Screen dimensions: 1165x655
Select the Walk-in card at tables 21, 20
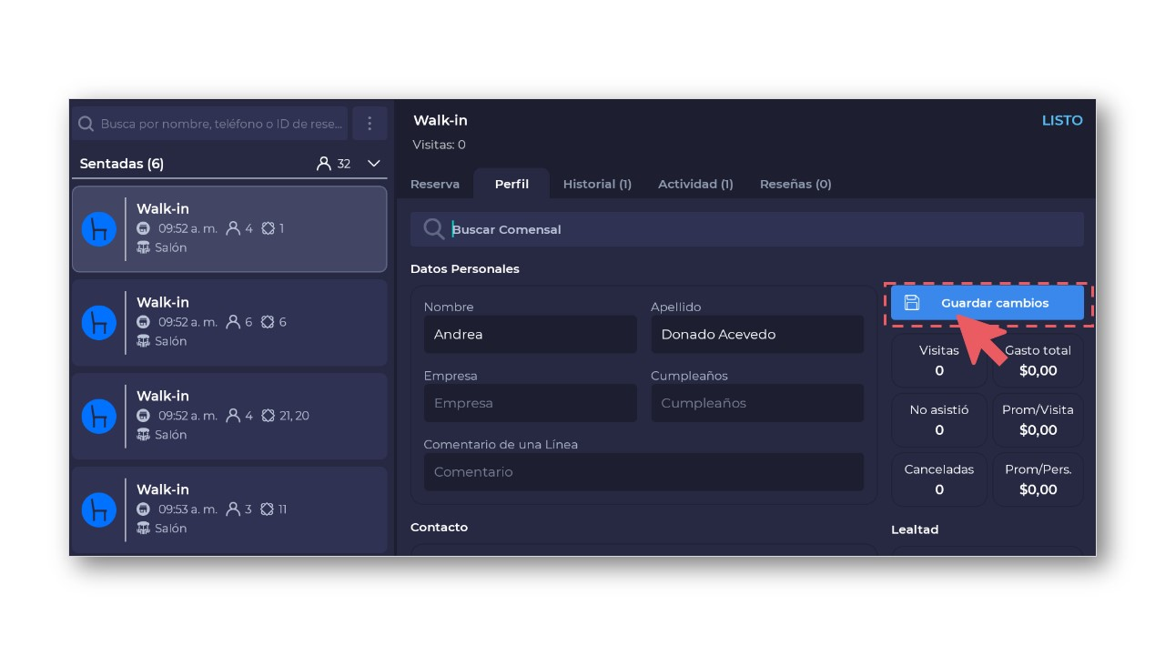pyautogui.click(x=229, y=417)
